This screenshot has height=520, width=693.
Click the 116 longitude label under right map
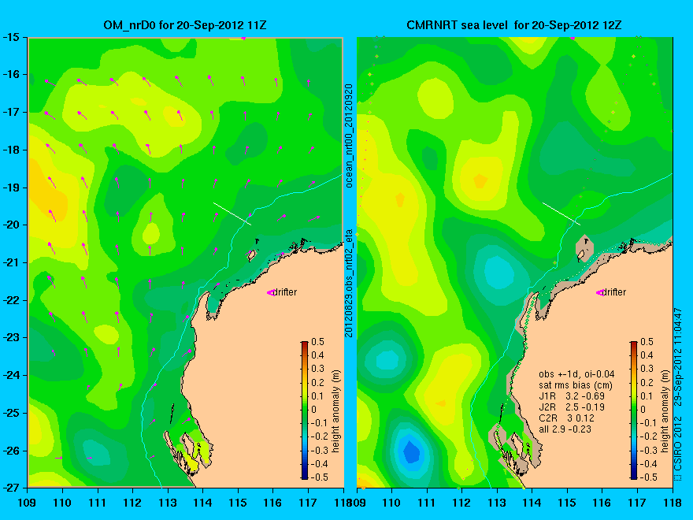point(602,503)
